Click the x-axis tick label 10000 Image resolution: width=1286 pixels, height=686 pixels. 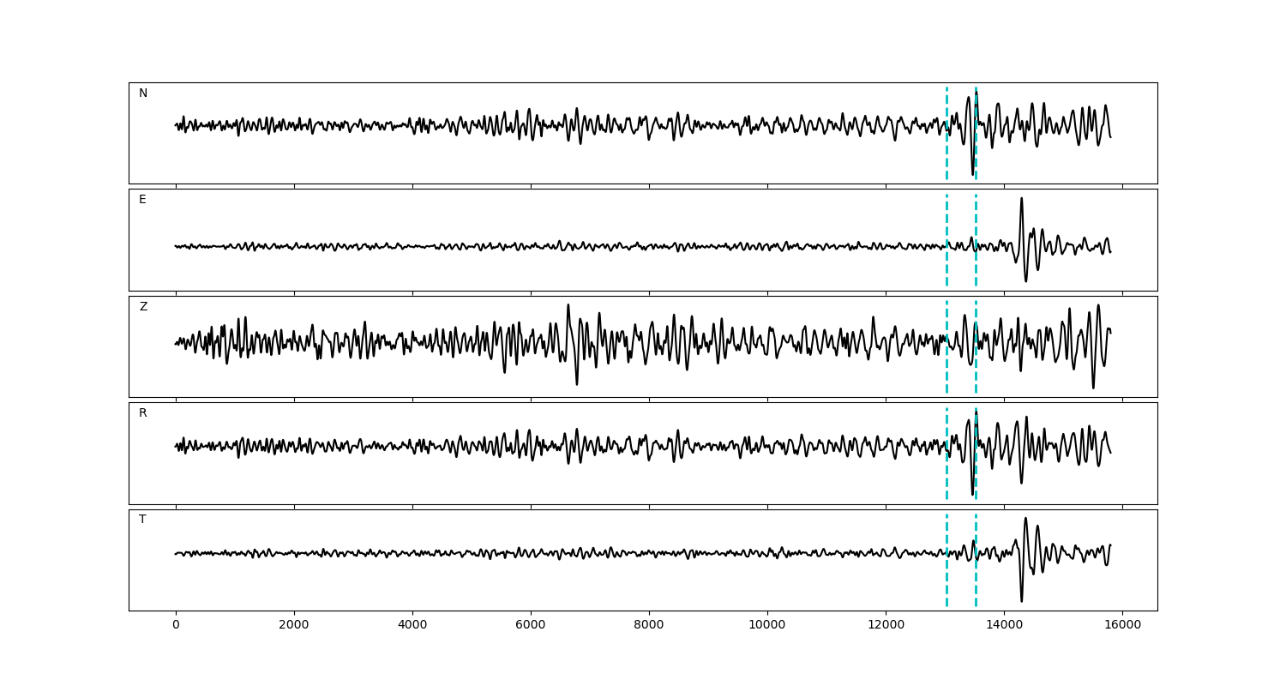(767, 626)
